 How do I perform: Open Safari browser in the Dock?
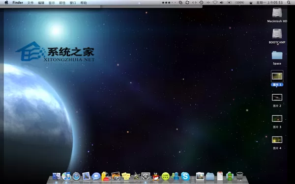(76, 177)
